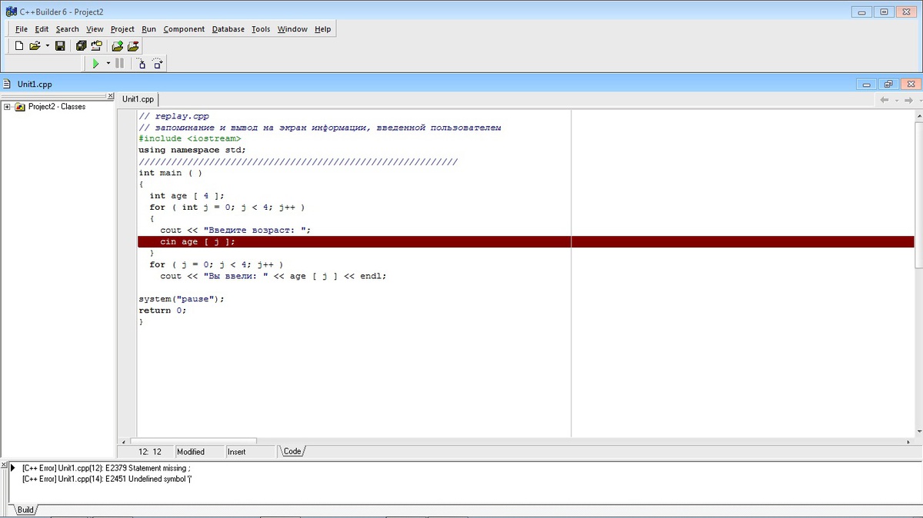Open the Run button dropdown arrow
Screen dimensions: 923x518
coord(108,64)
